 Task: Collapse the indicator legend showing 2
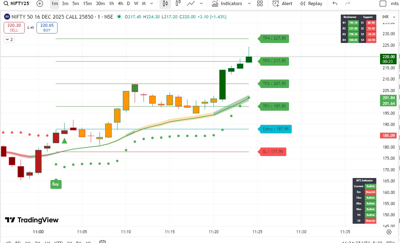[9, 39]
